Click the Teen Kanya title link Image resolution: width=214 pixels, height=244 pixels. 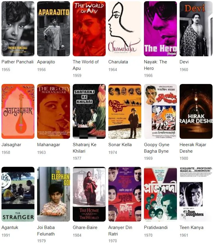tap(191, 227)
